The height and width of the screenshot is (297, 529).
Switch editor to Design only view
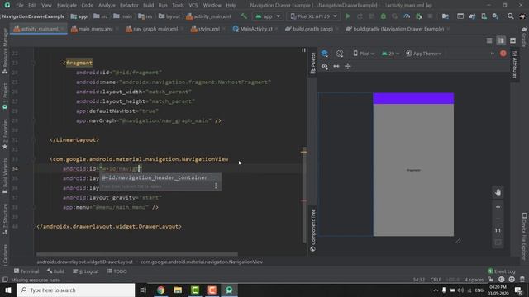(512, 40)
